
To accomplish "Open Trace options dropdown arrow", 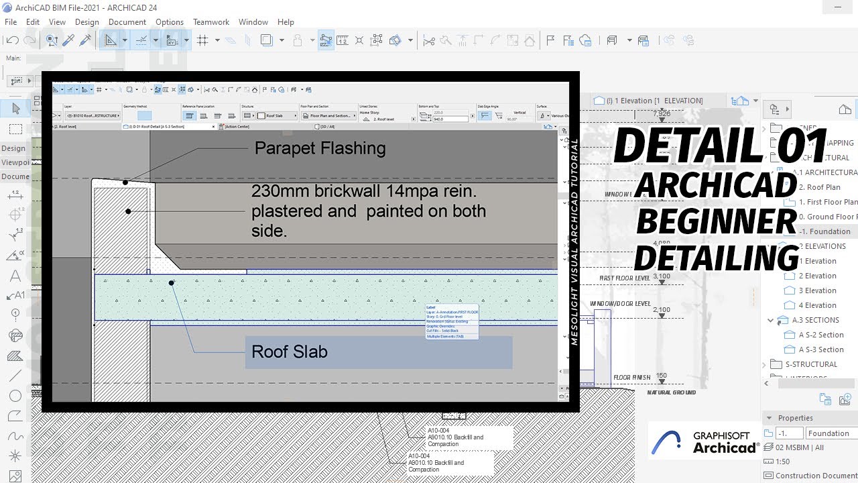I will click(x=281, y=40).
